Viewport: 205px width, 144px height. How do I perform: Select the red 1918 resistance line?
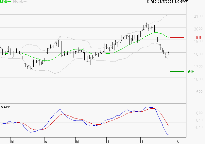[x=177, y=37]
